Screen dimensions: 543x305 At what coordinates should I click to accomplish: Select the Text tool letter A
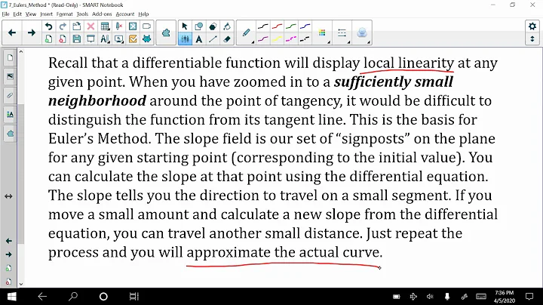click(199, 39)
